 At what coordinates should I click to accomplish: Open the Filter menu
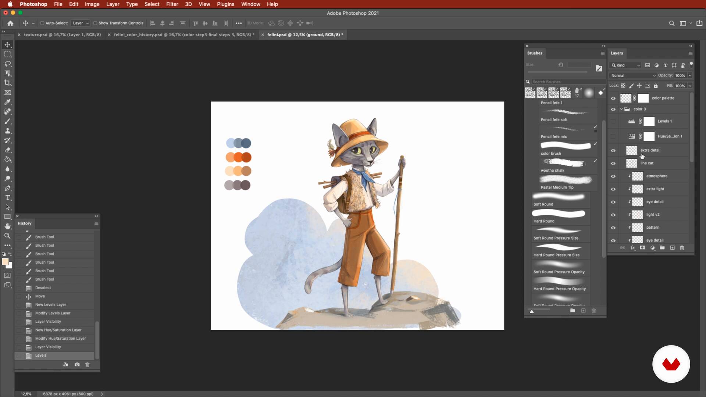pos(172,4)
